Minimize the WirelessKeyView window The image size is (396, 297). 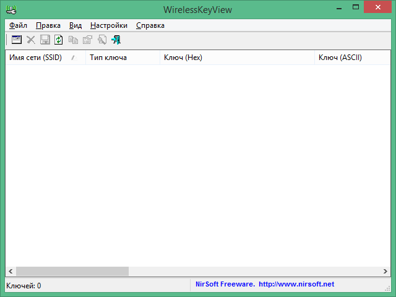[x=339, y=7]
